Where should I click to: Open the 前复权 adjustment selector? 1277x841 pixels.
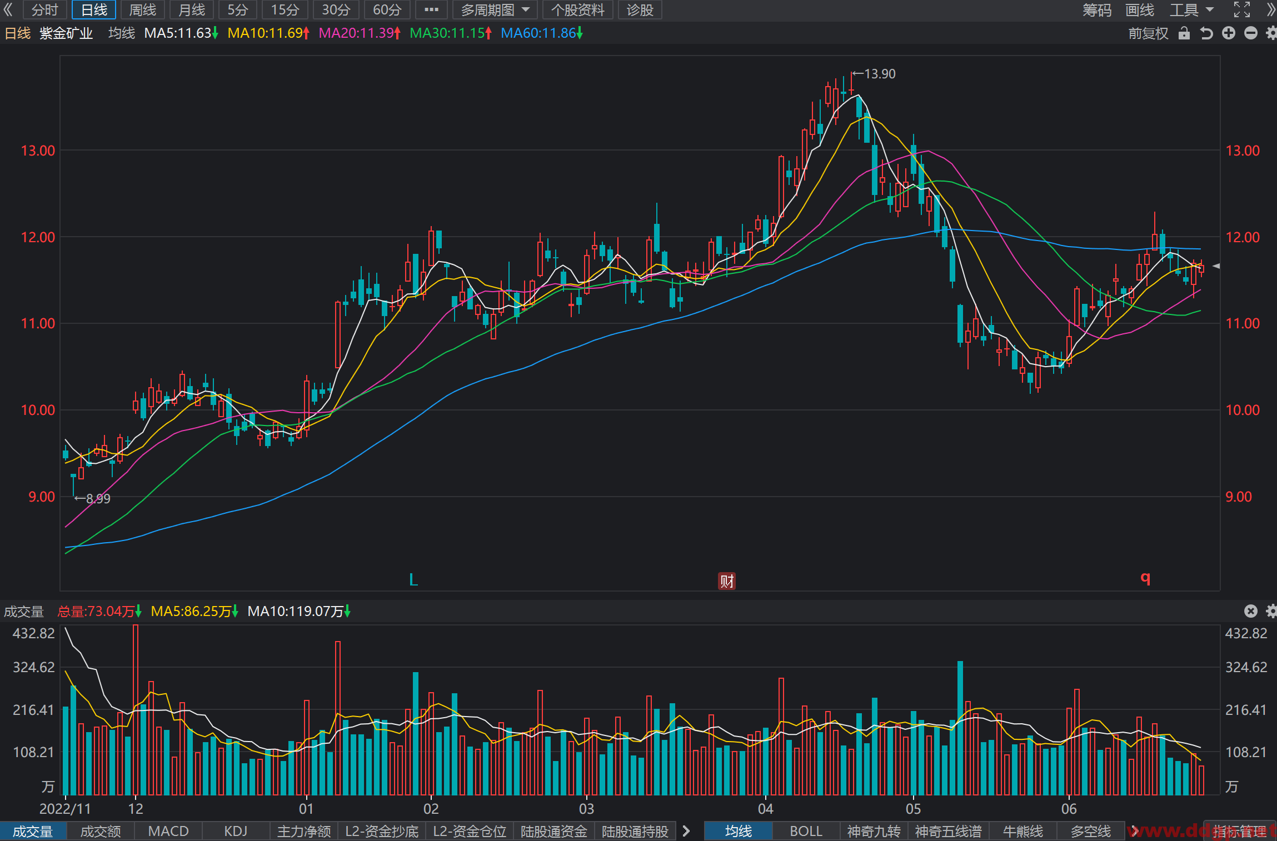[x=1148, y=33]
